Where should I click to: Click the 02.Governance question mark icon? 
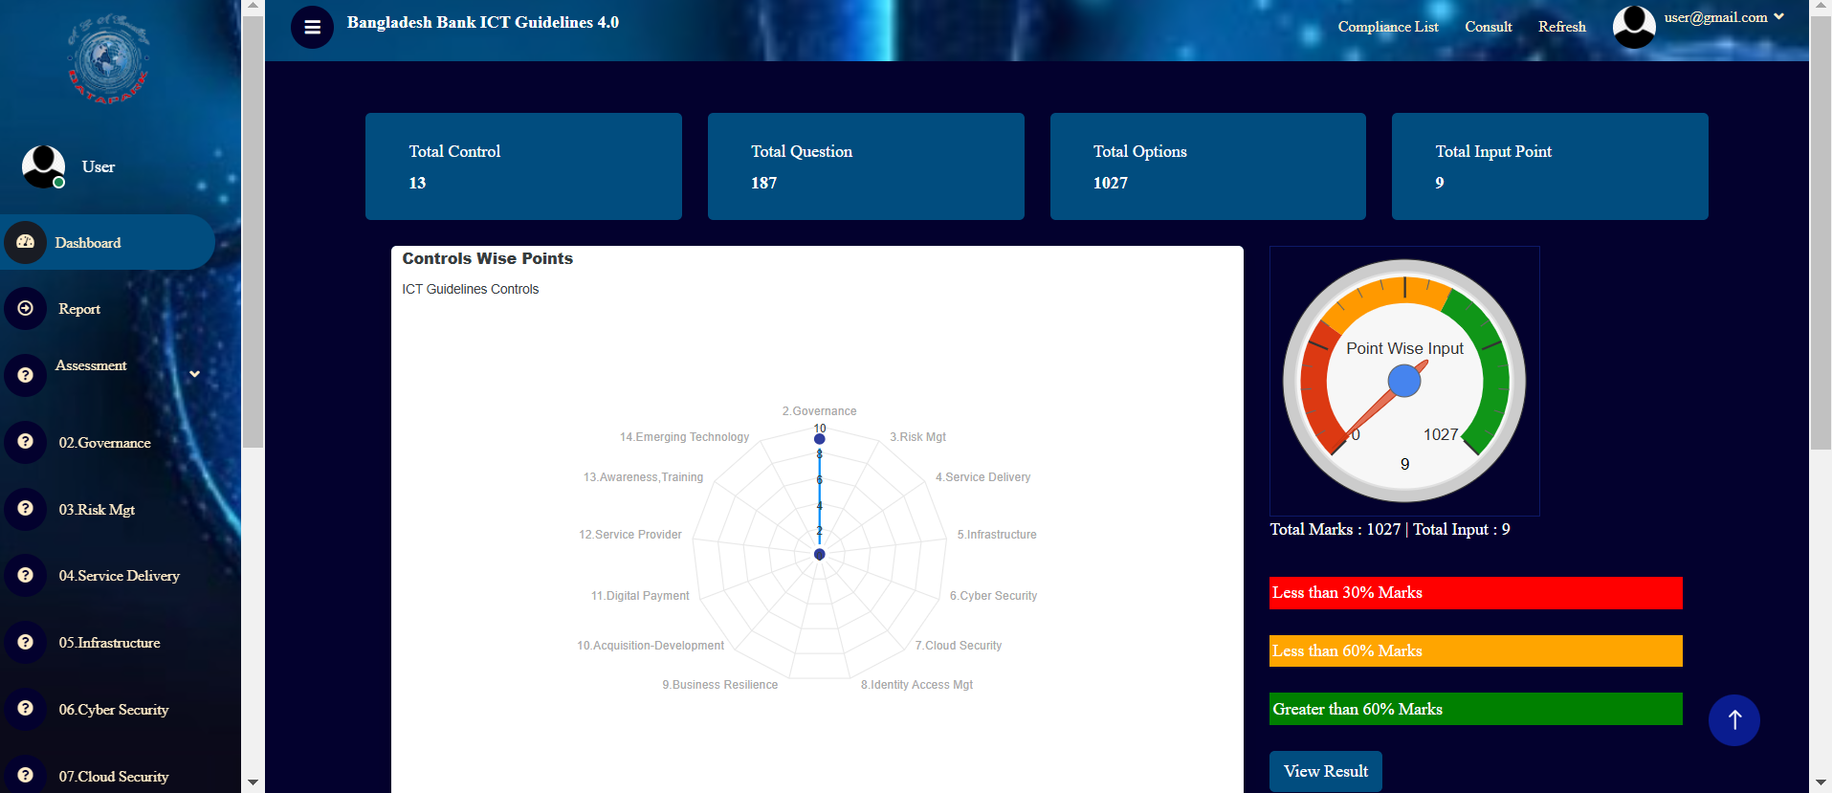pyautogui.click(x=26, y=442)
